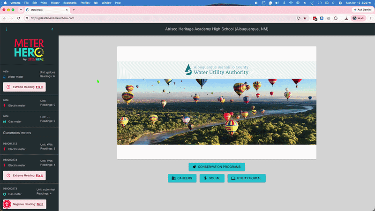Screen dimensions: 375x211
Task: Open the accessibility widget icon
Action: tap(7, 204)
